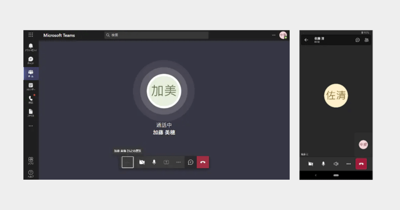Open Help at sidebar bottom
The height and width of the screenshot is (210, 400).
31,174
